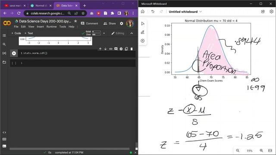Image resolution: width=276 pixels, height=155 pixels.
Task: Open the Edit menu in Colab
Action: [23, 27]
